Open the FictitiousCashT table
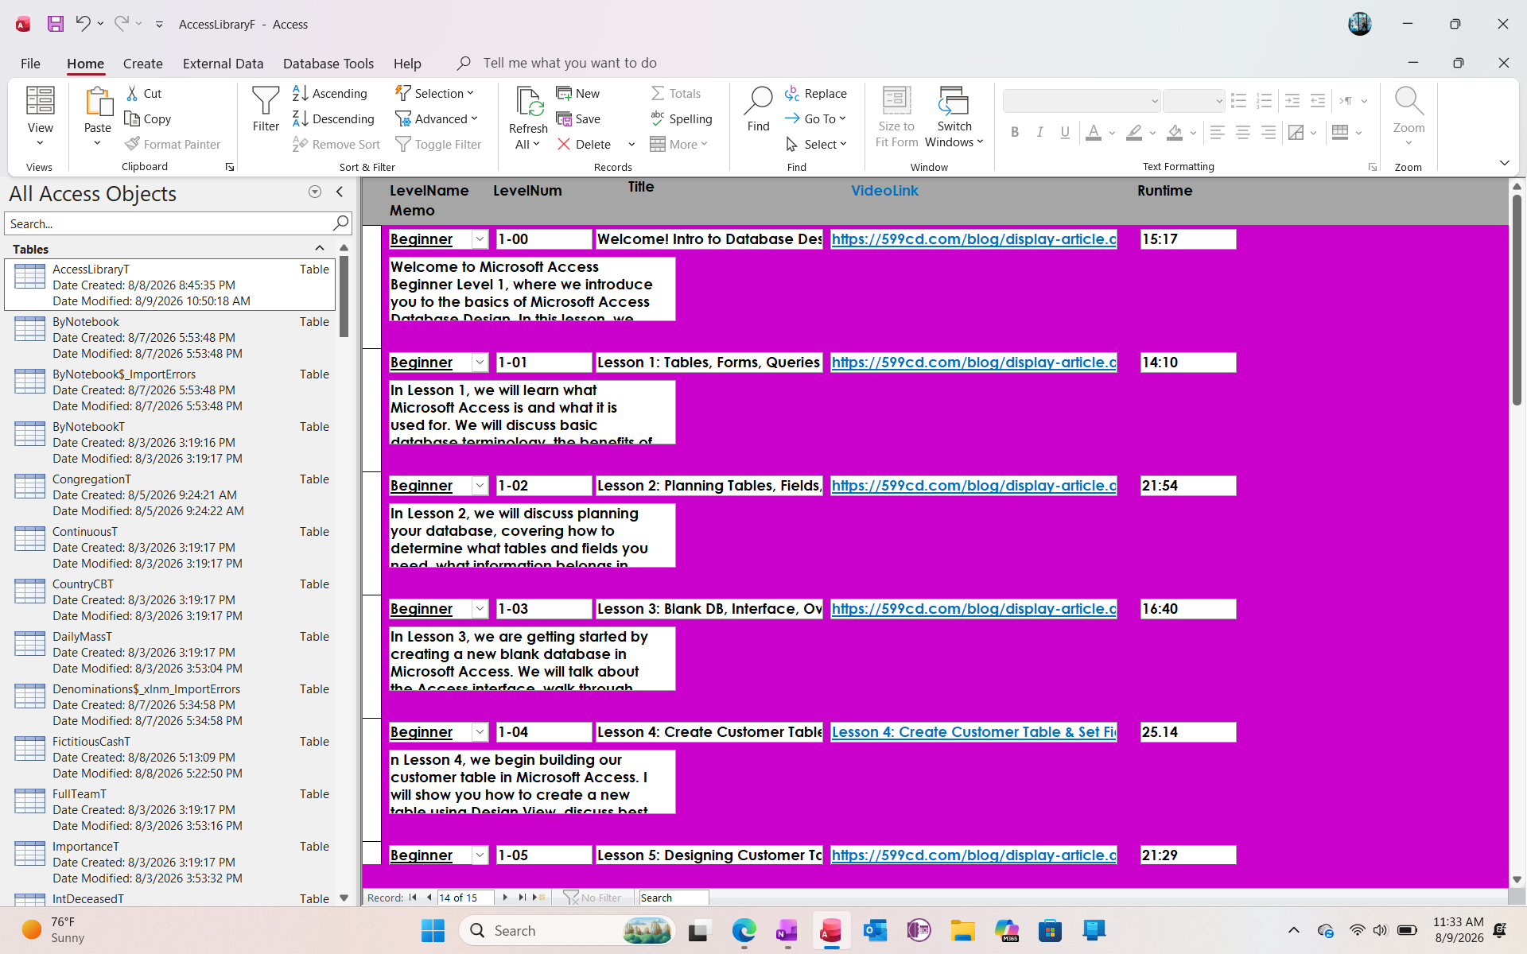This screenshot has width=1527, height=954. pos(170,758)
